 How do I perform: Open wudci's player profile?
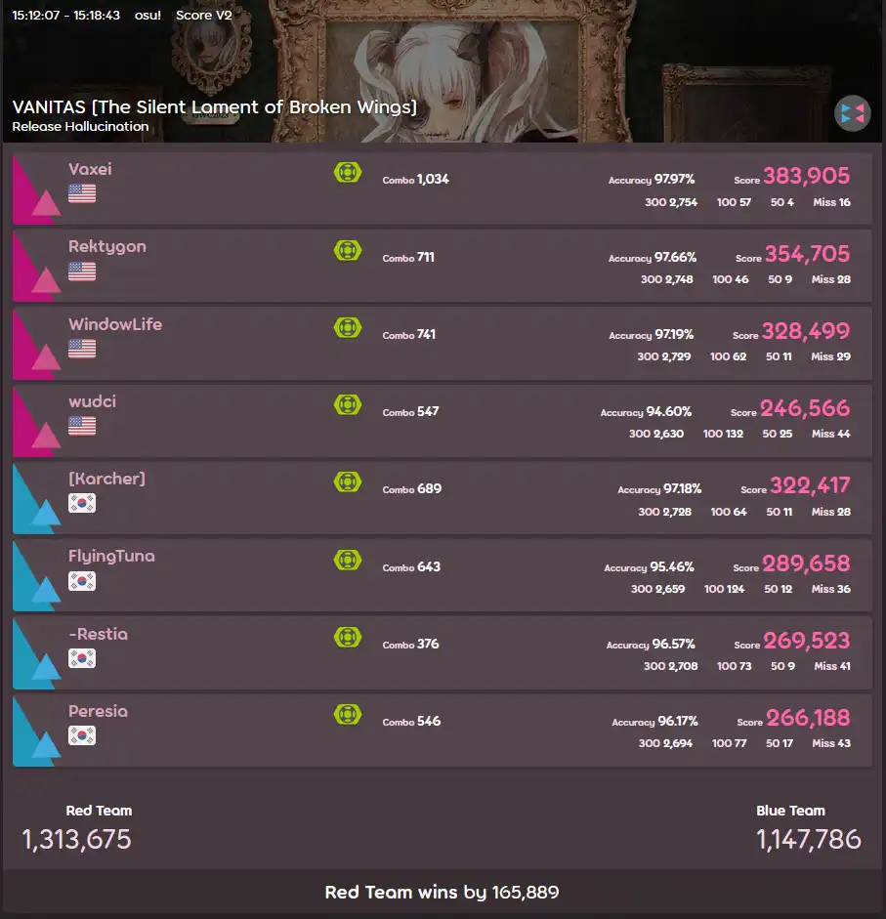[x=92, y=401]
